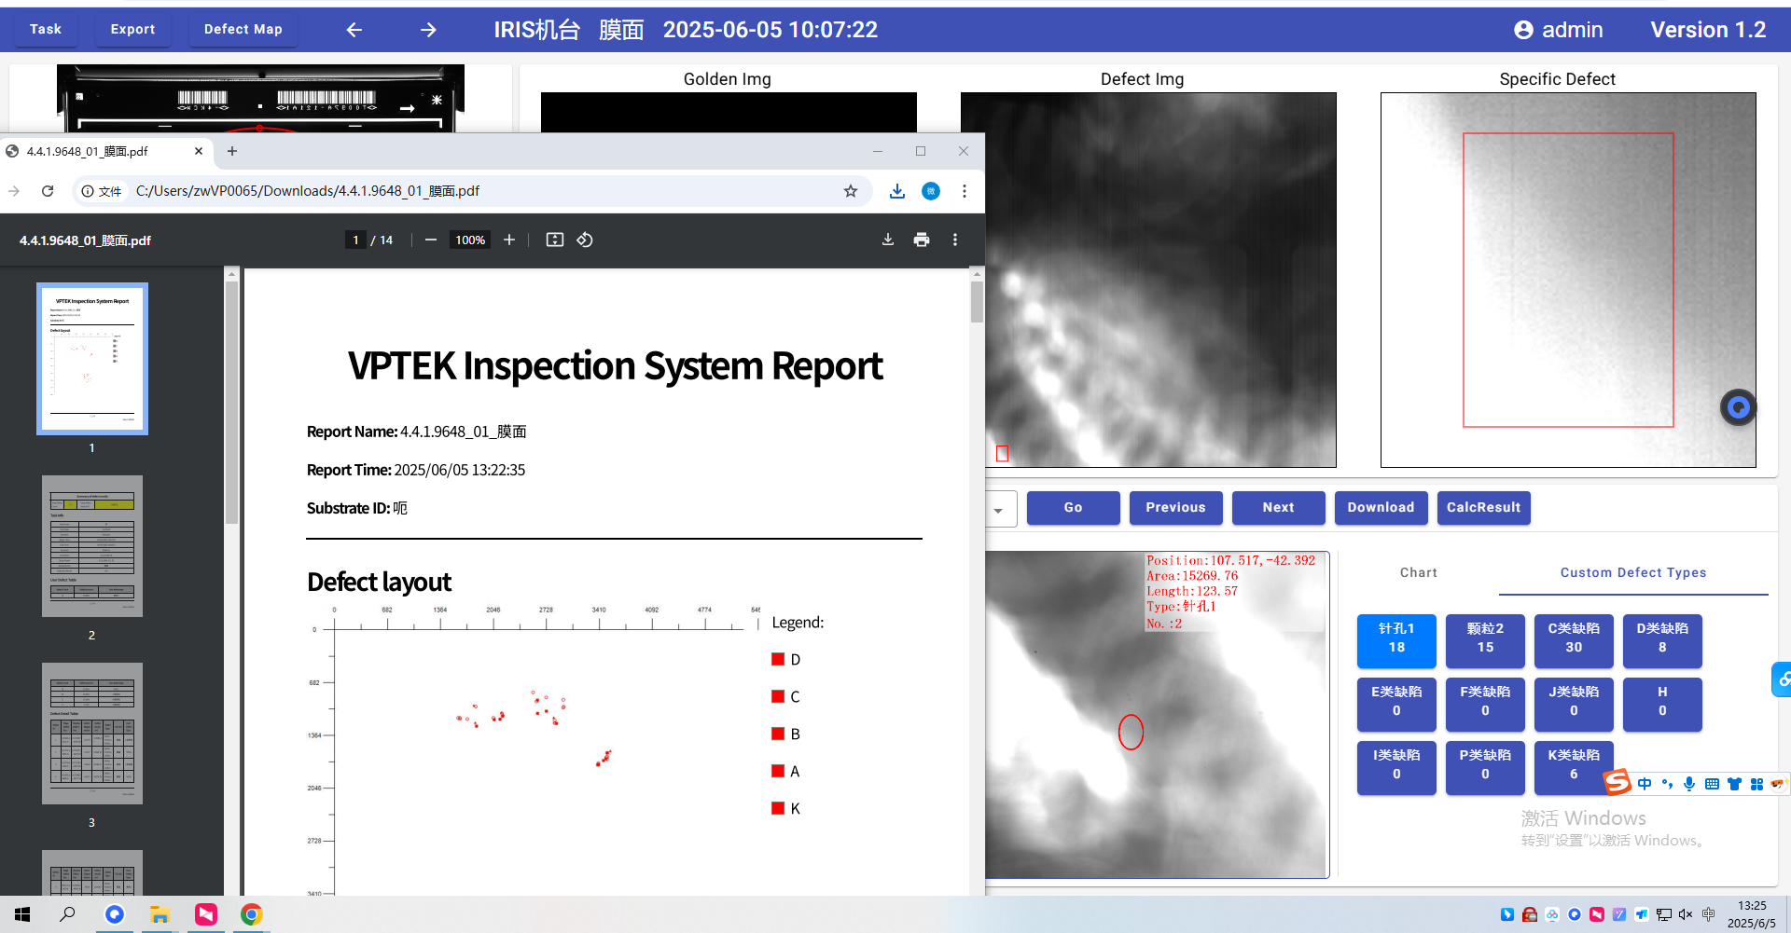This screenshot has width=1791, height=933.
Task: Open PDF page 3 thumbnail
Action: click(92, 734)
